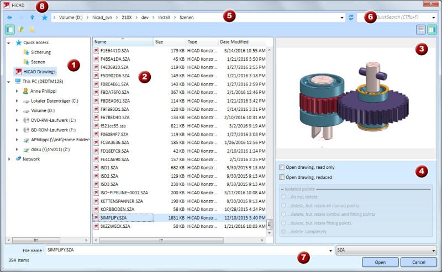The height and width of the screenshot is (272, 442).
Task: Click the file icon of ISD1.SZA
Action: (x=96, y=168)
